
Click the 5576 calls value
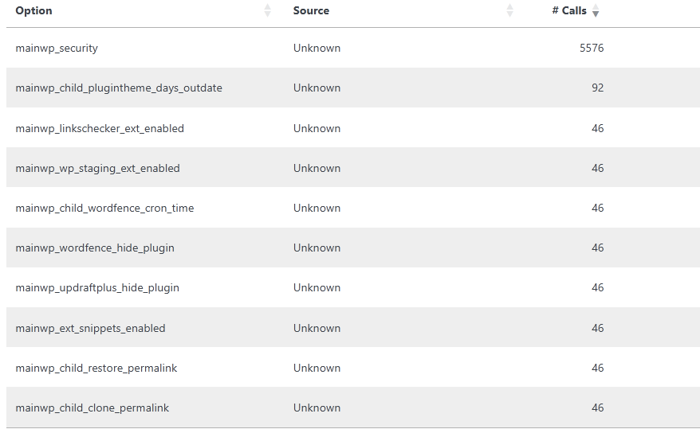tap(592, 48)
